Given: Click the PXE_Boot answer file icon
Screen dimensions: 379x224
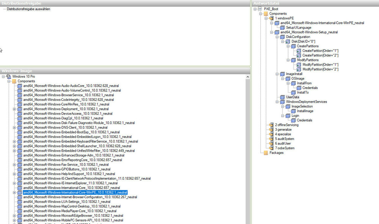Looking at the screenshot, I should pos(260,9).
